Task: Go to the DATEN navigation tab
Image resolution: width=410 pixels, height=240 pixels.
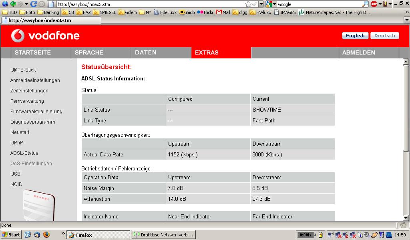Action: pyautogui.click(x=146, y=52)
